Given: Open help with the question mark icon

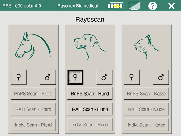Looking at the screenshot, I should [x=152, y=6].
